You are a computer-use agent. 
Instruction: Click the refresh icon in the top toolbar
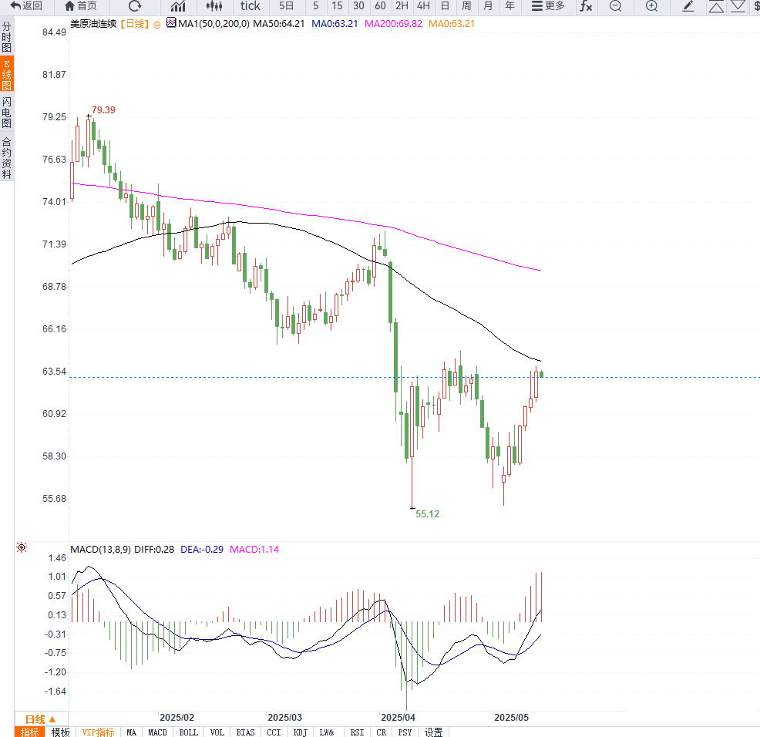click(x=135, y=6)
